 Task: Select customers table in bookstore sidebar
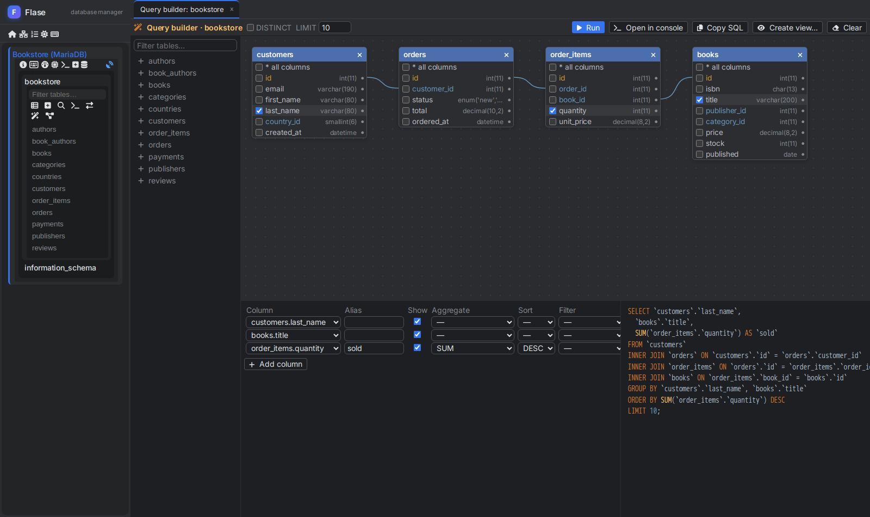pyautogui.click(x=48, y=189)
